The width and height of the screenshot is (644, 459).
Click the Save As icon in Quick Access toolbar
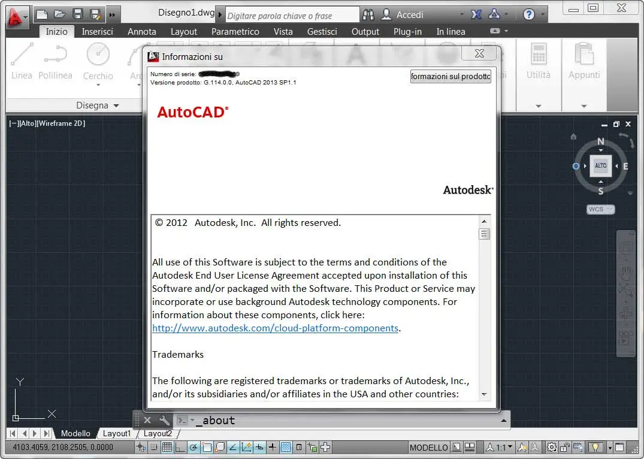click(95, 15)
